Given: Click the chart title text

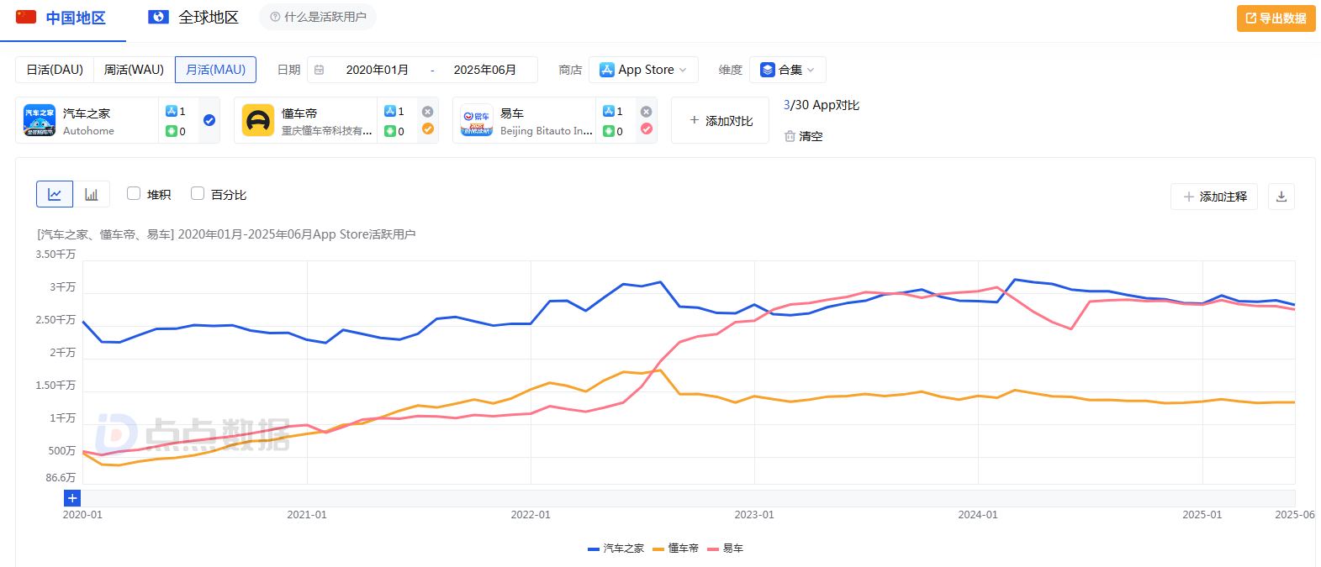Looking at the screenshot, I should [226, 234].
